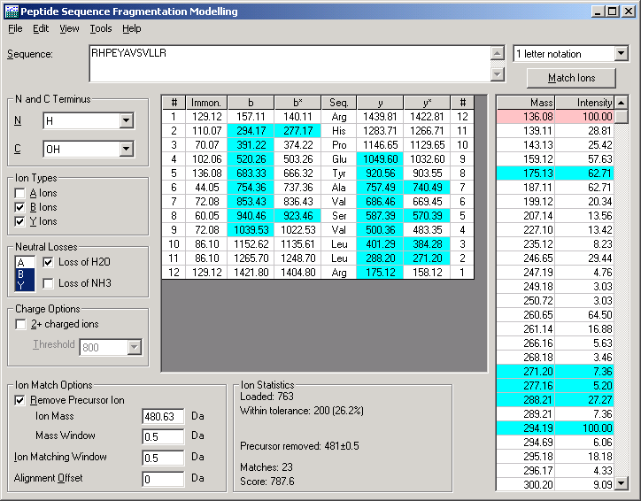Click the b* column header
Screen dimensions: 641x501
(297, 103)
